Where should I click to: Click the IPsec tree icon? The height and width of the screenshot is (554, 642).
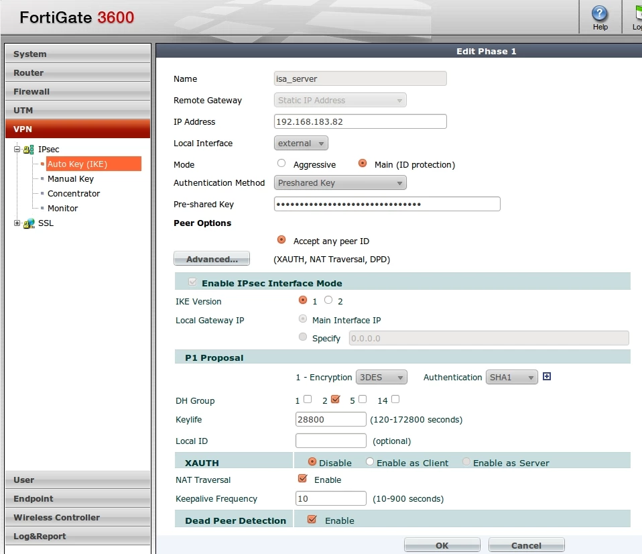click(29, 150)
